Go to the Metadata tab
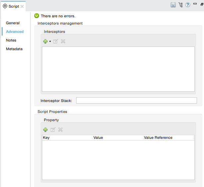The width and height of the screenshot is (204, 187). pos(14,49)
